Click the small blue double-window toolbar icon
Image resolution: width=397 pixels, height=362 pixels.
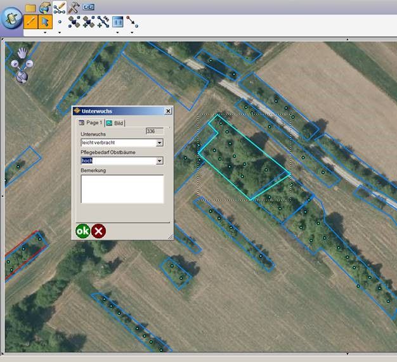pos(89,7)
